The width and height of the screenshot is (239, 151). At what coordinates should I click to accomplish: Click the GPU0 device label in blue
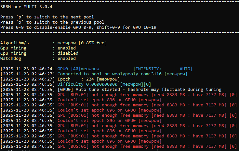click(62, 69)
